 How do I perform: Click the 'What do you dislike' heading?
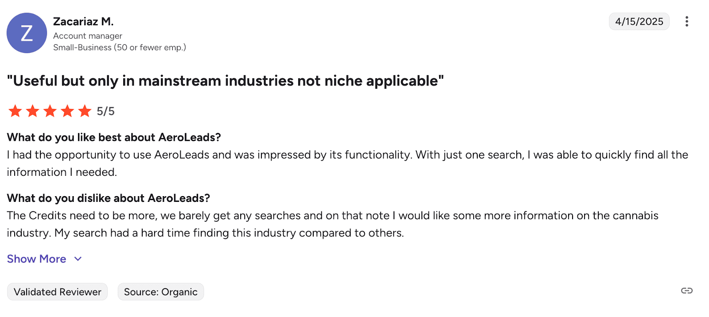coord(108,198)
